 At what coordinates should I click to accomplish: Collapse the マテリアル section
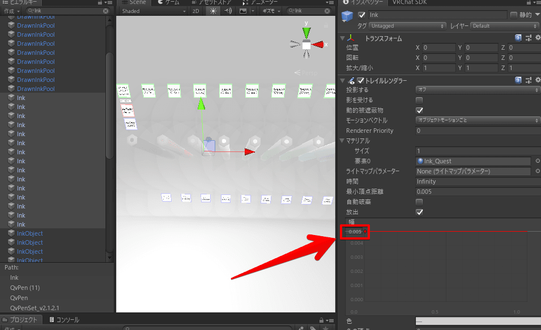point(342,141)
